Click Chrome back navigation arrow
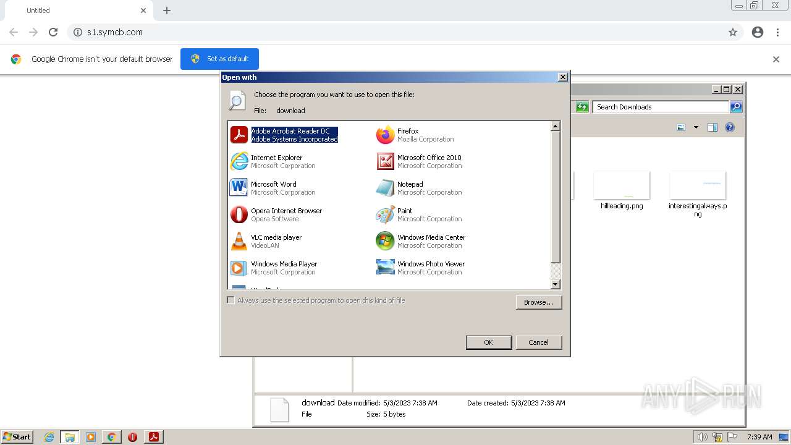Image resolution: width=791 pixels, height=445 pixels. click(x=14, y=32)
